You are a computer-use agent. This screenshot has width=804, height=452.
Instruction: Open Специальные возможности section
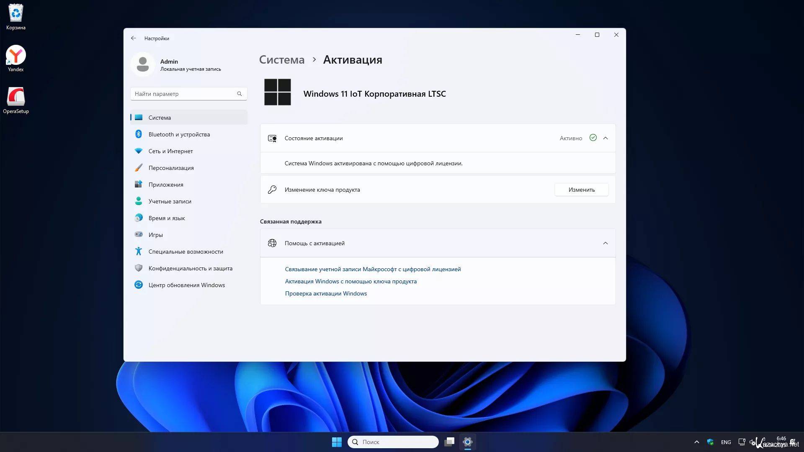point(186,252)
